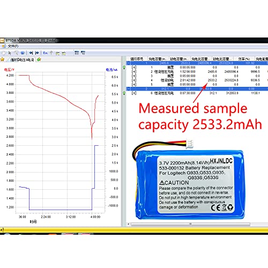Click the horizontal scrollbar under data table
This screenshot has width=268, height=268.
[190, 224]
